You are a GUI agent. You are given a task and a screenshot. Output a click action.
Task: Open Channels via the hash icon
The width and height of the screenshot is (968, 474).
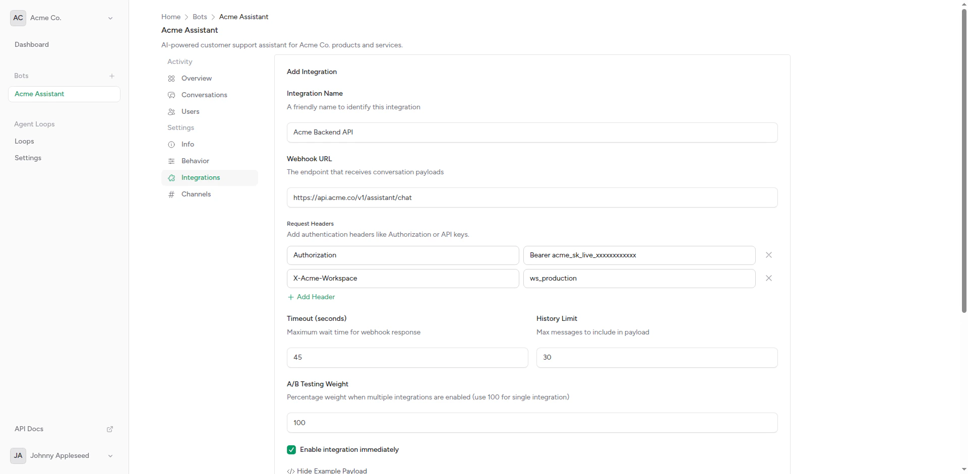(x=171, y=194)
